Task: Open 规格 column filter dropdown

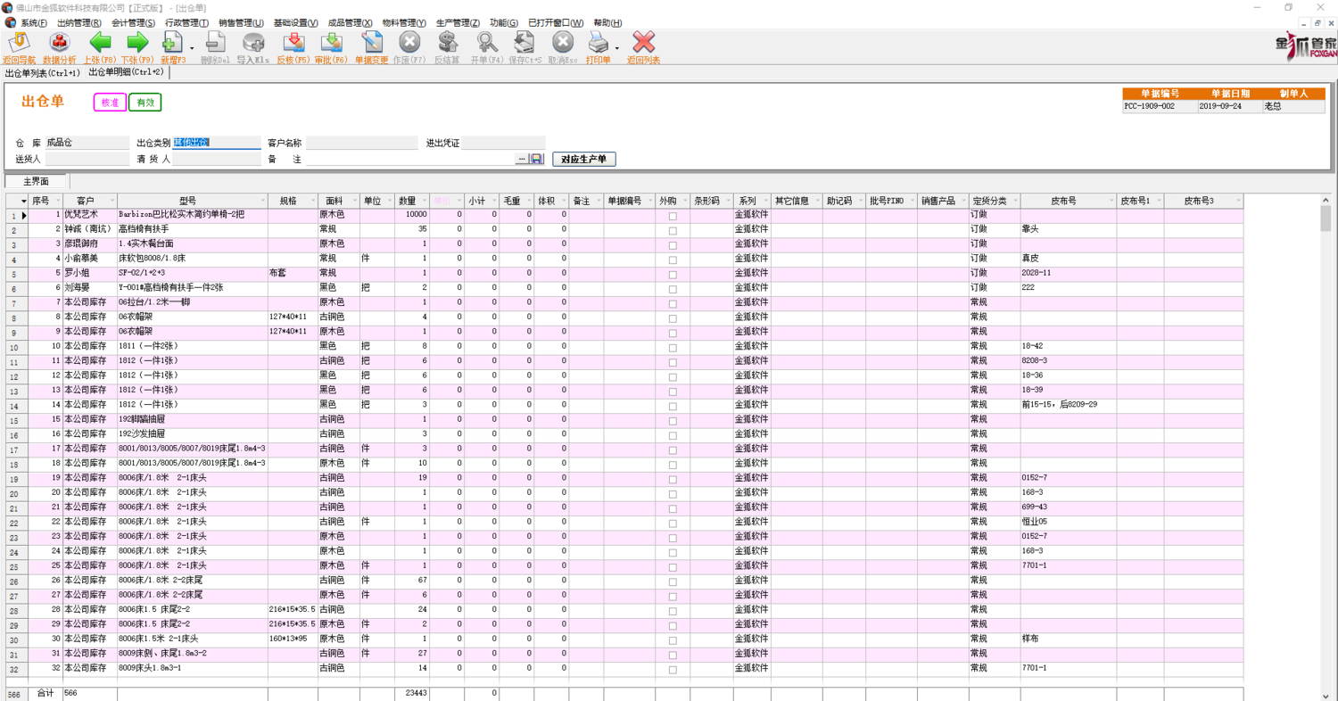Action: [x=313, y=202]
